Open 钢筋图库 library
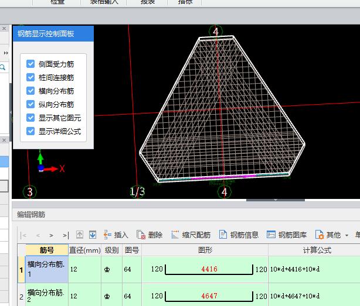 point(287,235)
